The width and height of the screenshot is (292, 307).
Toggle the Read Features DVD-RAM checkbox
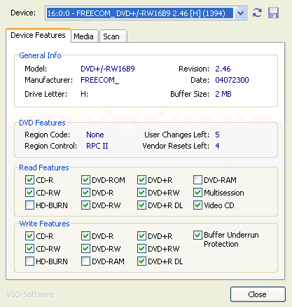(197, 180)
